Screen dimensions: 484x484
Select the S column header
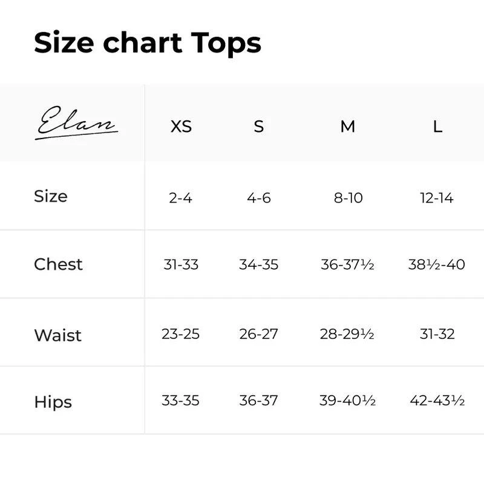click(259, 126)
